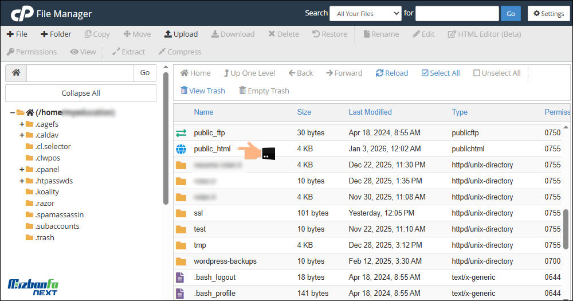This screenshot has width=573, height=301.
Task: Click the file list vertical scrollbar
Action: [566, 229]
